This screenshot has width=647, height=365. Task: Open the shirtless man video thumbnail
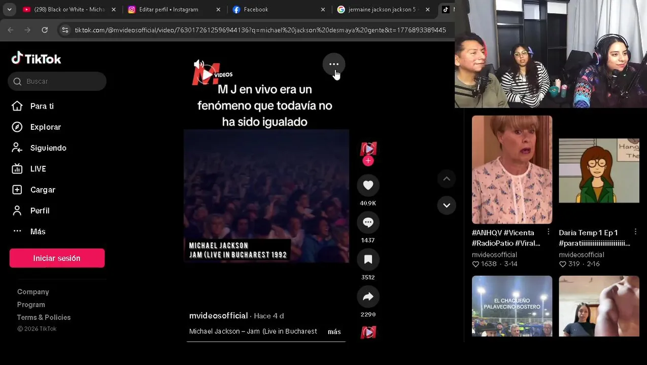599,306
